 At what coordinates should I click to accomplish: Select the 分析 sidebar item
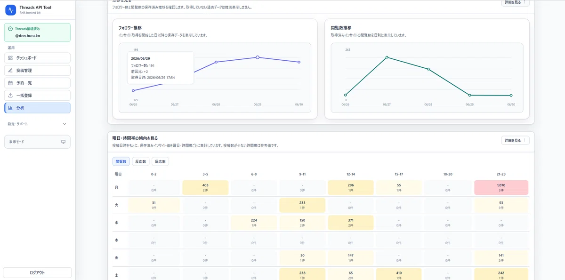click(37, 108)
